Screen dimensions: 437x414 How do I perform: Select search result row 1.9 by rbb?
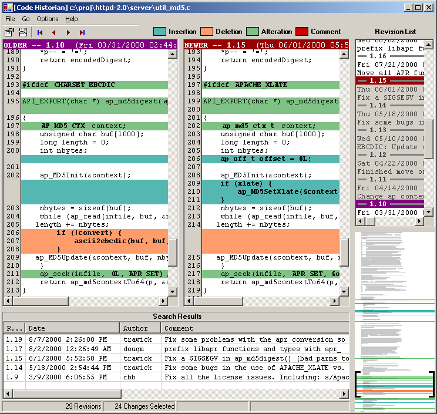(176, 377)
